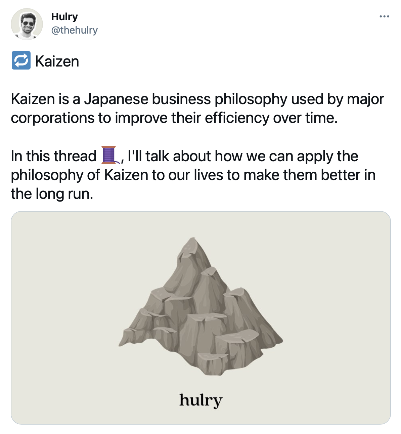Click the @thehulry handle

coord(74,30)
